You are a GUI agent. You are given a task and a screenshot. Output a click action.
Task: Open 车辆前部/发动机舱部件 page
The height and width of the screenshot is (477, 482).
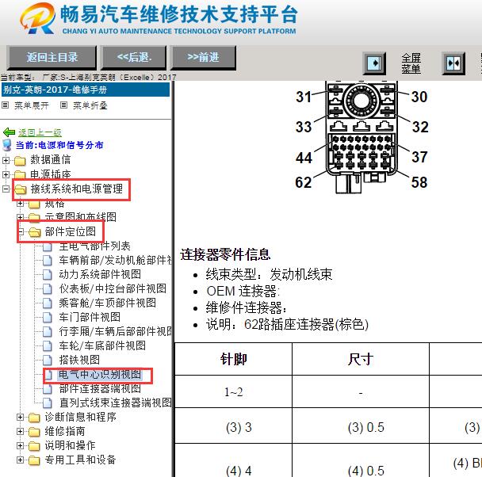click(115, 260)
